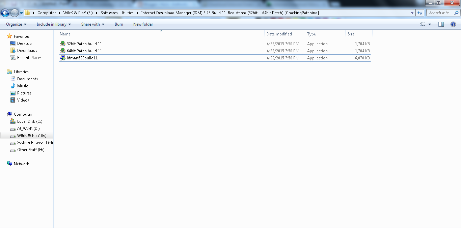This screenshot has height=228, width=461.
Task: Click New folder in the toolbar
Action: 143,24
